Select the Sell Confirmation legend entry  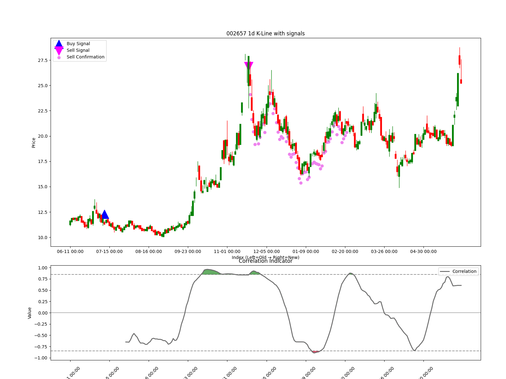click(x=85, y=57)
